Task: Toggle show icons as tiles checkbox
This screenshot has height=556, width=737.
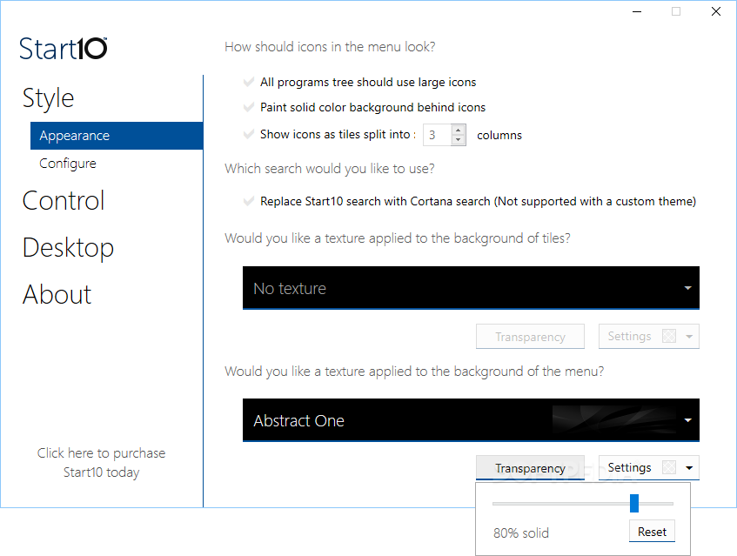Action: 249,134
